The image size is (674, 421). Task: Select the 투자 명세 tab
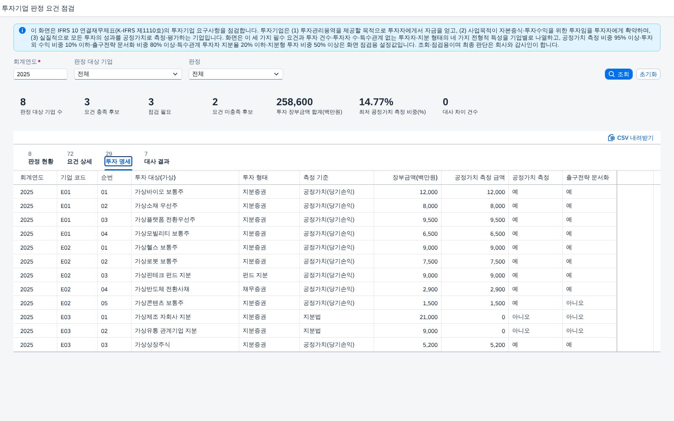[x=118, y=162]
